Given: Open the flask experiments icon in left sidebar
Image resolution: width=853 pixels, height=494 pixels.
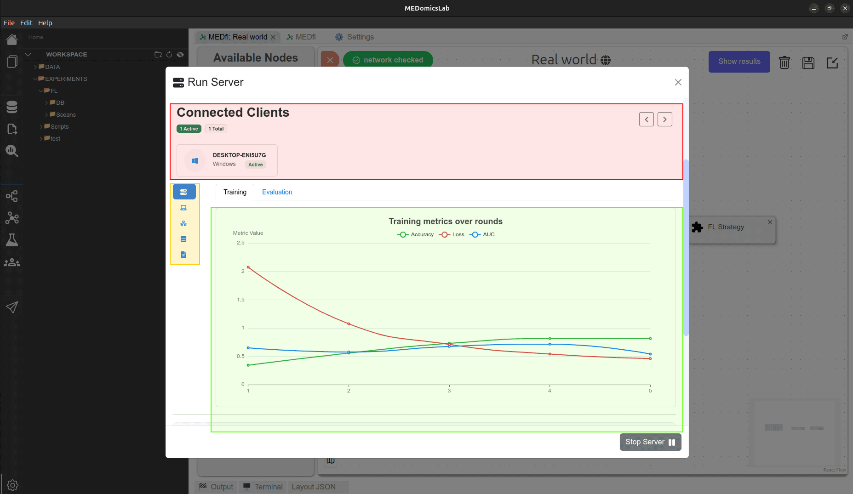Looking at the screenshot, I should click(x=12, y=239).
